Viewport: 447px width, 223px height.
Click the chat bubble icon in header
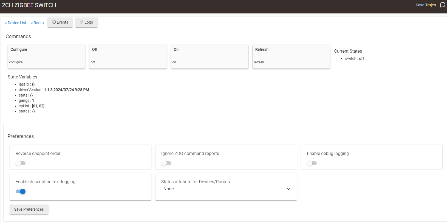pos(442,5)
